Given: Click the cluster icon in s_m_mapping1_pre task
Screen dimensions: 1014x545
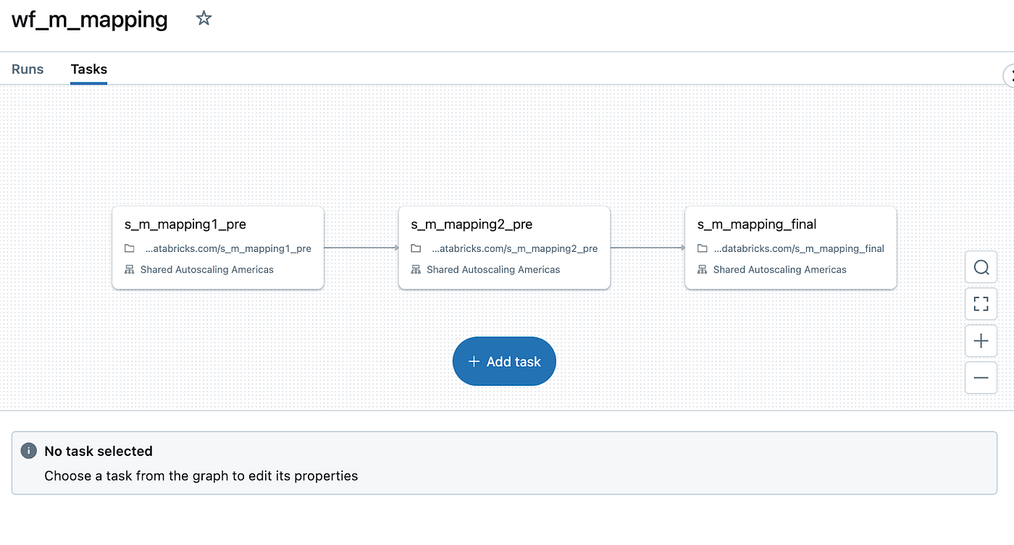Looking at the screenshot, I should (x=130, y=270).
